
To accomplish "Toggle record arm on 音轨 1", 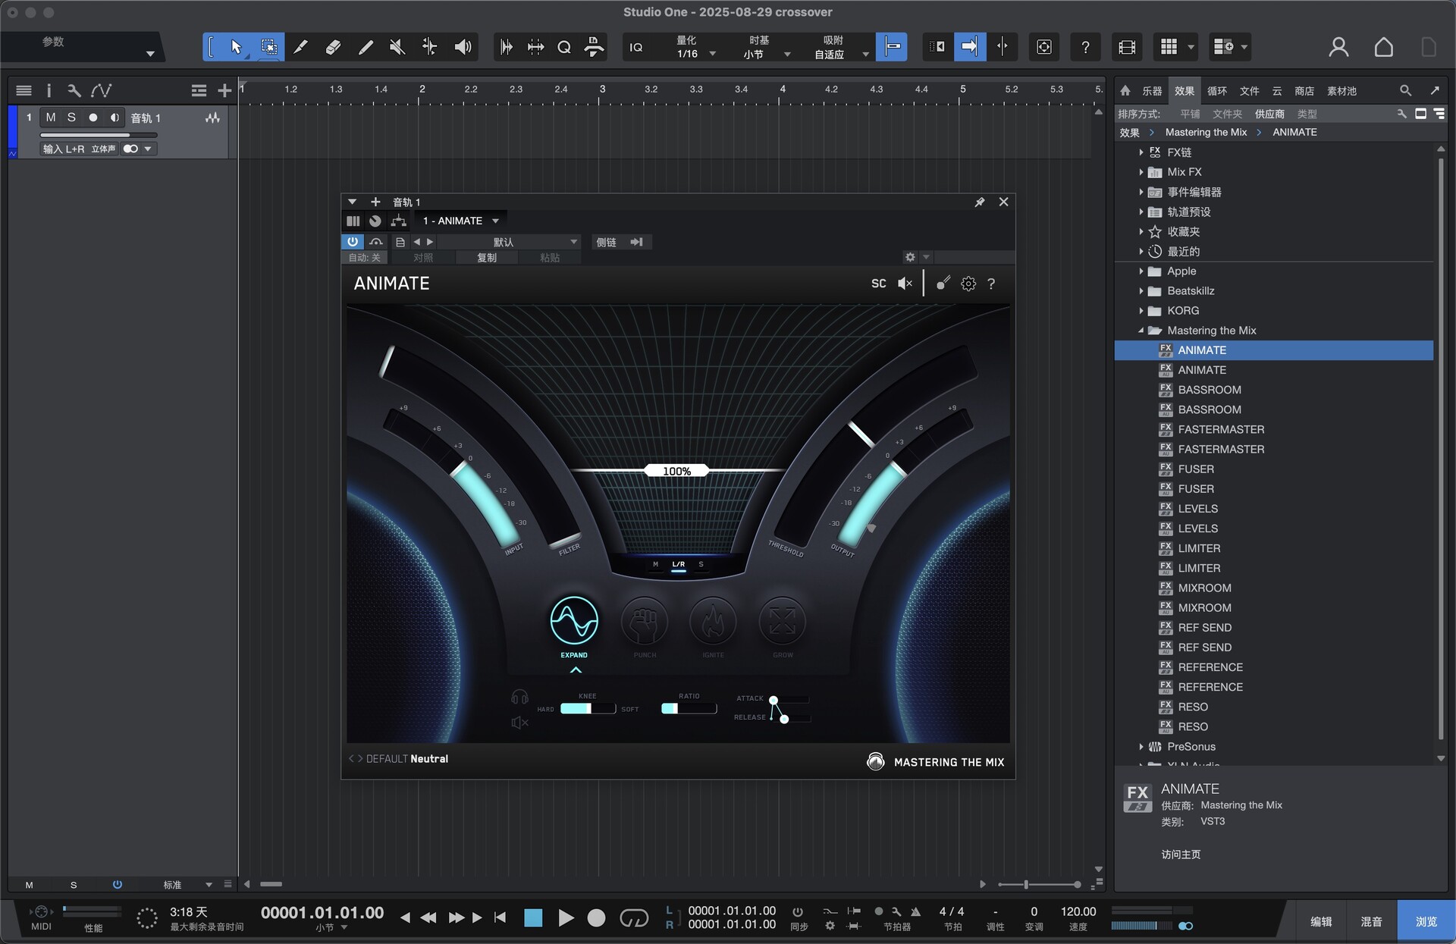I will click(x=93, y=118).
